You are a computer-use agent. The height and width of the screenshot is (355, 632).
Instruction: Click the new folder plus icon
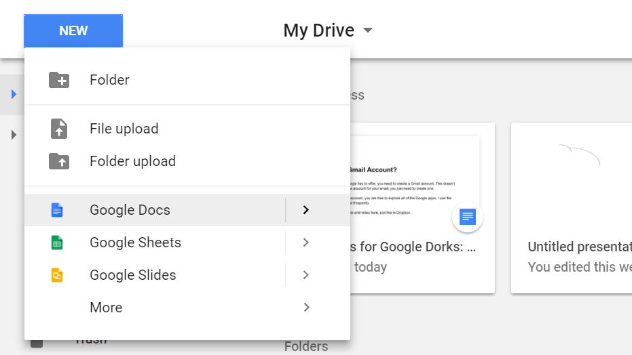pyautogui.click(x=59, y=80)
